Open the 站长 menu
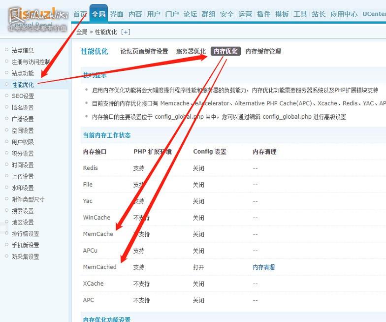The image size is (386, 322). point(318,14)
